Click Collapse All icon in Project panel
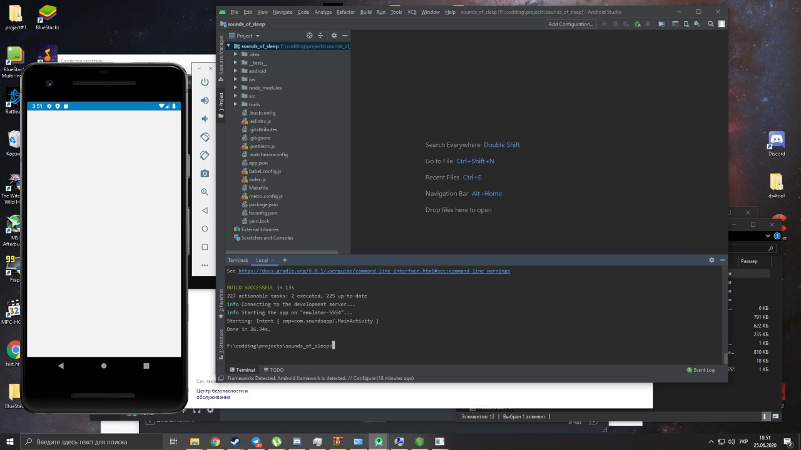The width and height of the screenshot is (801, 450). (x=320, y=36)
